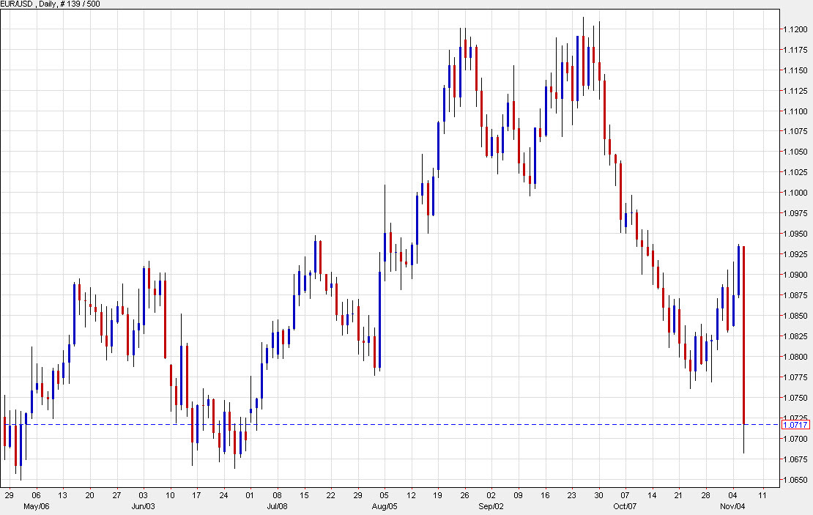Click the 1.0650 price axis label

tap(796, 480)
